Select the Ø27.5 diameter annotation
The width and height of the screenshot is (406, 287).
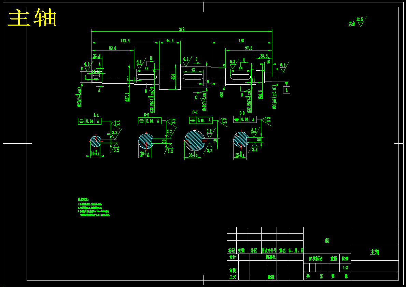(127, 97)
